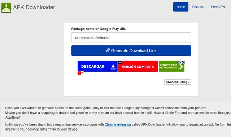Click the green Android APK Downloader logo

click(x=6, y=8)
